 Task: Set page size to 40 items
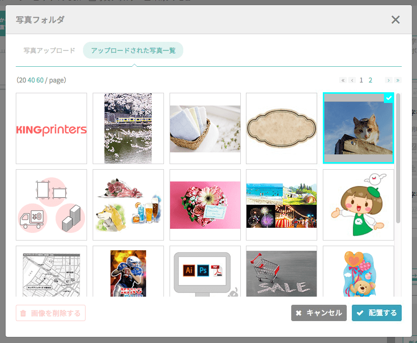[31, 80]
